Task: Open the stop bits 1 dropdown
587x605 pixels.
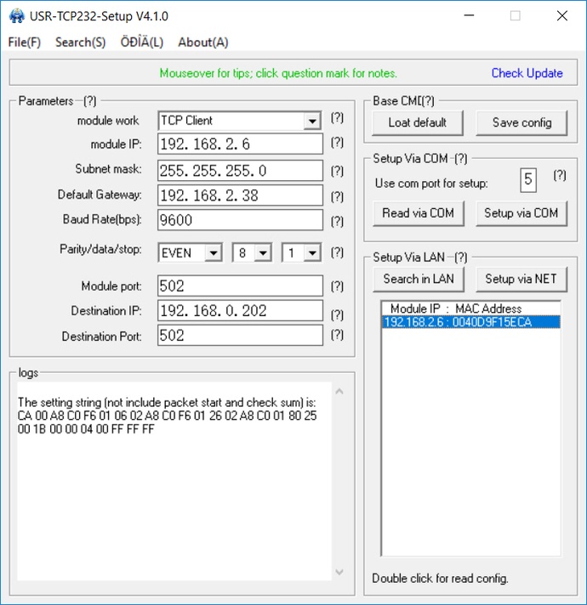Action: click(x=312, y=253)
